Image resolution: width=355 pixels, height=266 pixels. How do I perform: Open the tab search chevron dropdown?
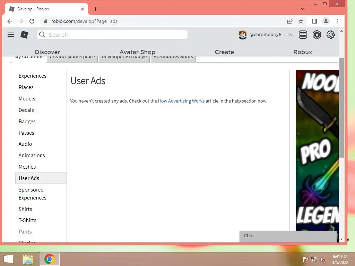pyautogui.click(x=303, y=9)
